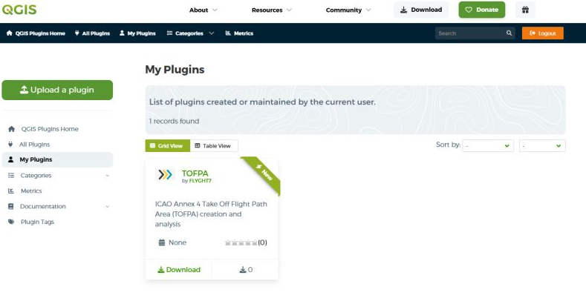Open the Resources menu
The image size is (586, 304).
[x=271, y=10]
